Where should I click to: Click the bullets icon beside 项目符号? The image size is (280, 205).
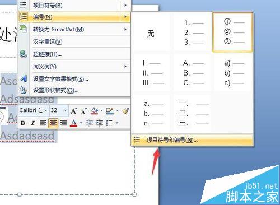click(x=24, y=4)
